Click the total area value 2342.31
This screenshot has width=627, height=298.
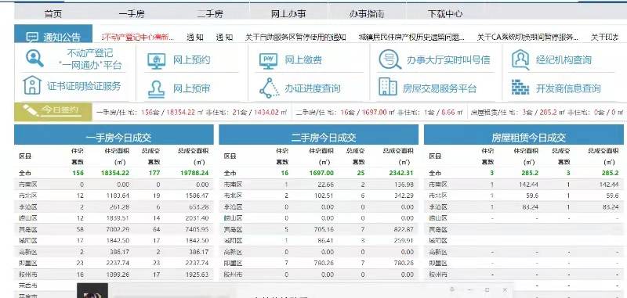pyautogui.click(x=400, y=173)
